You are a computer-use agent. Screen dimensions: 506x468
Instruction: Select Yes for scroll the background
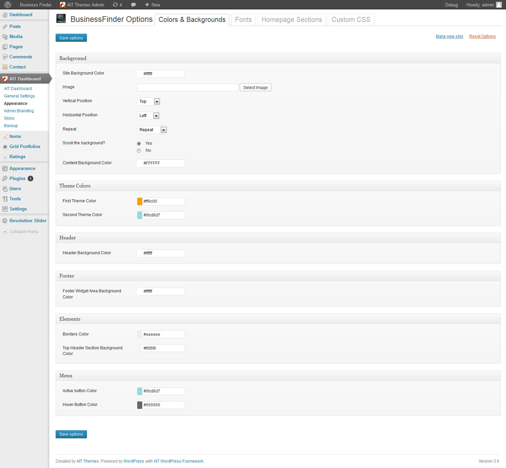click(x=139, y=144)
